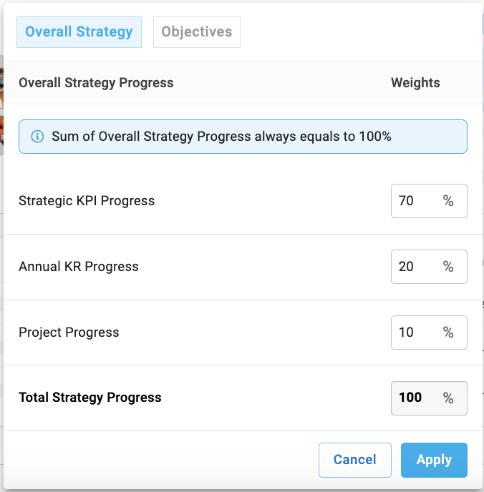The image size is (484, 492).
Task: Focus the Annual KR Progress weight field
Action: 429,267
